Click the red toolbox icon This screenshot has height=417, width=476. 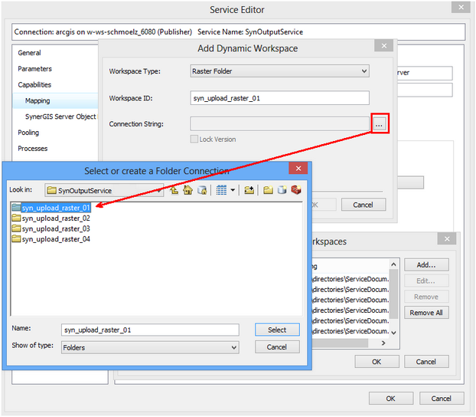coord(295,190)
